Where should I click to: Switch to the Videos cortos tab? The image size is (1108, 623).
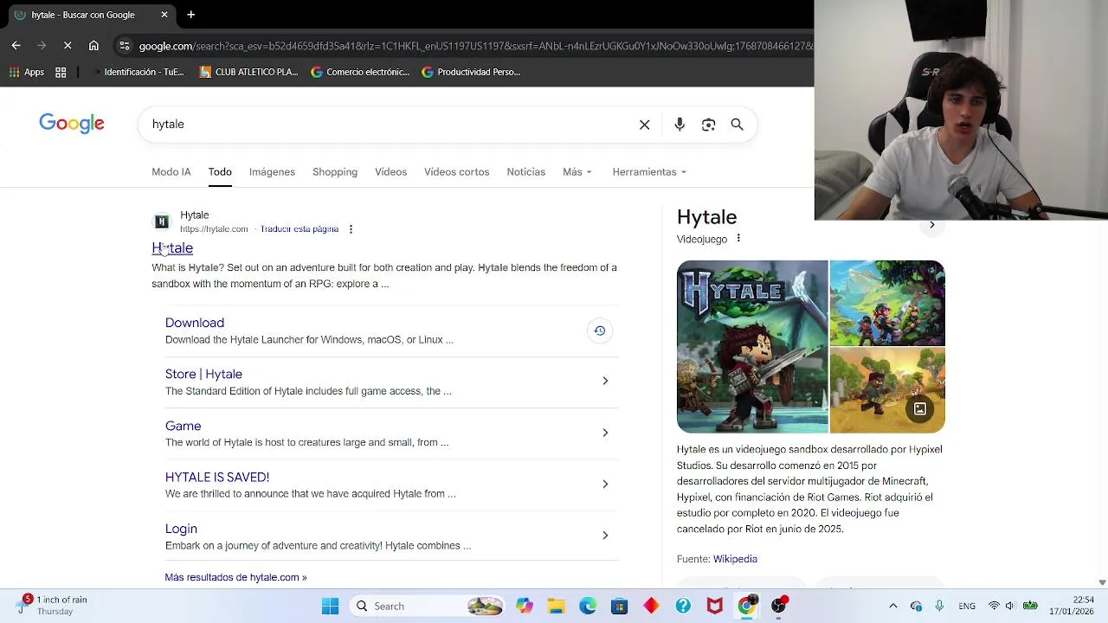456,171
